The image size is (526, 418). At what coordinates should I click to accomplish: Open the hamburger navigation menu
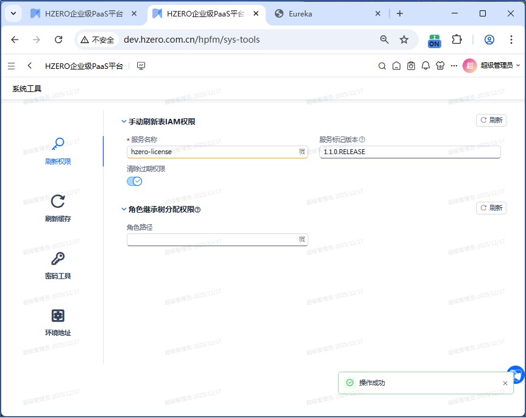point(12,66)
